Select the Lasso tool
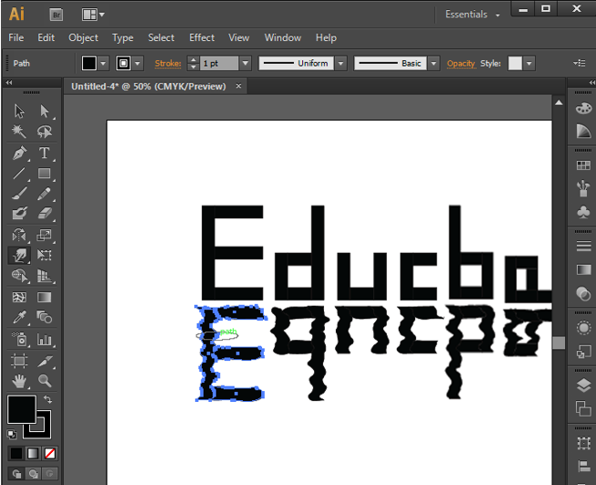The height and width of the screenshot is (485, 596). click(x=45, y=132)
